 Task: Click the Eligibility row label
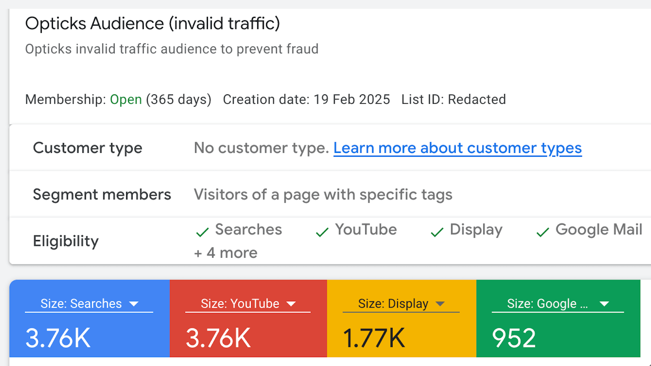[x=66, y=241]
